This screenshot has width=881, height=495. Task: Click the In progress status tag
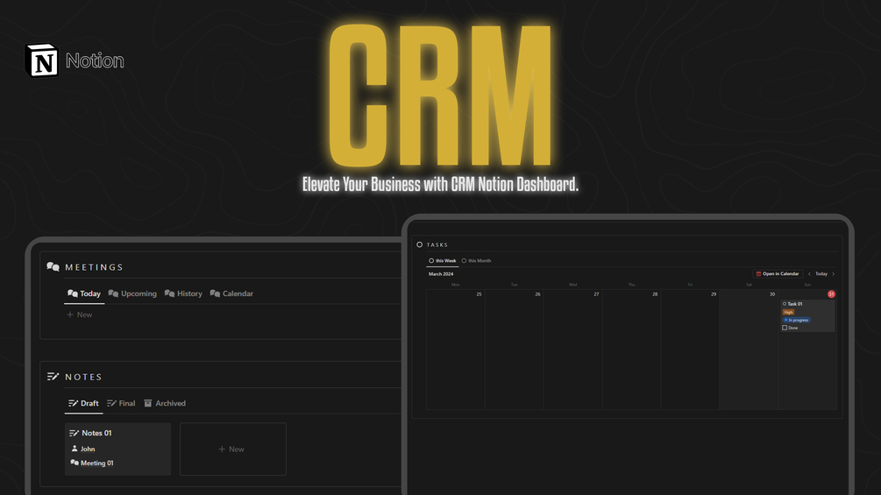tap(796, 320)
